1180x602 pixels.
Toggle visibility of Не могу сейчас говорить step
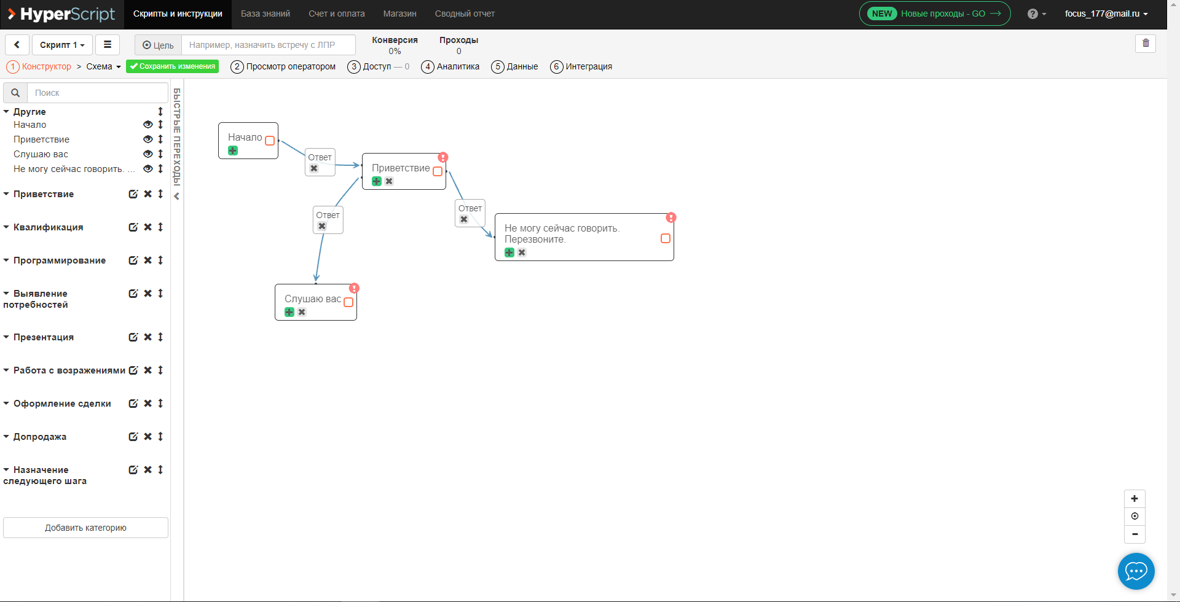(x=147, y=169)
